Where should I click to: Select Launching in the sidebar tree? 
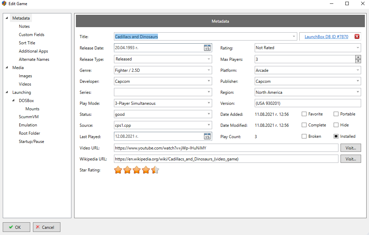[x=22, y=92]
